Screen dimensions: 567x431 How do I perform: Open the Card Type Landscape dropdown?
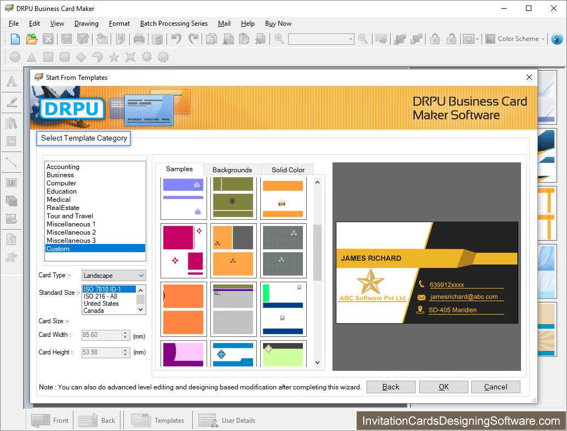pyautogui.click(x=113, y=276)
